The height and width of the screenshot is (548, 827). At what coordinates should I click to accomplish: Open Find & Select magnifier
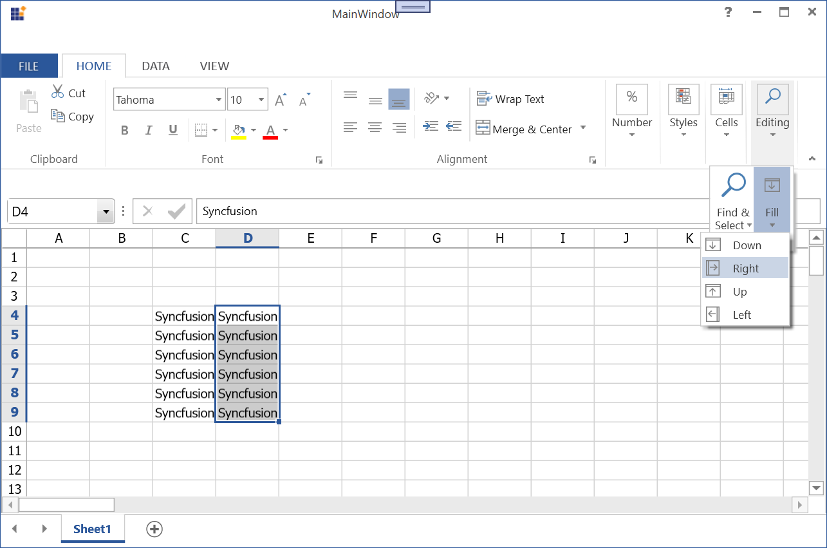click(733, 185)
